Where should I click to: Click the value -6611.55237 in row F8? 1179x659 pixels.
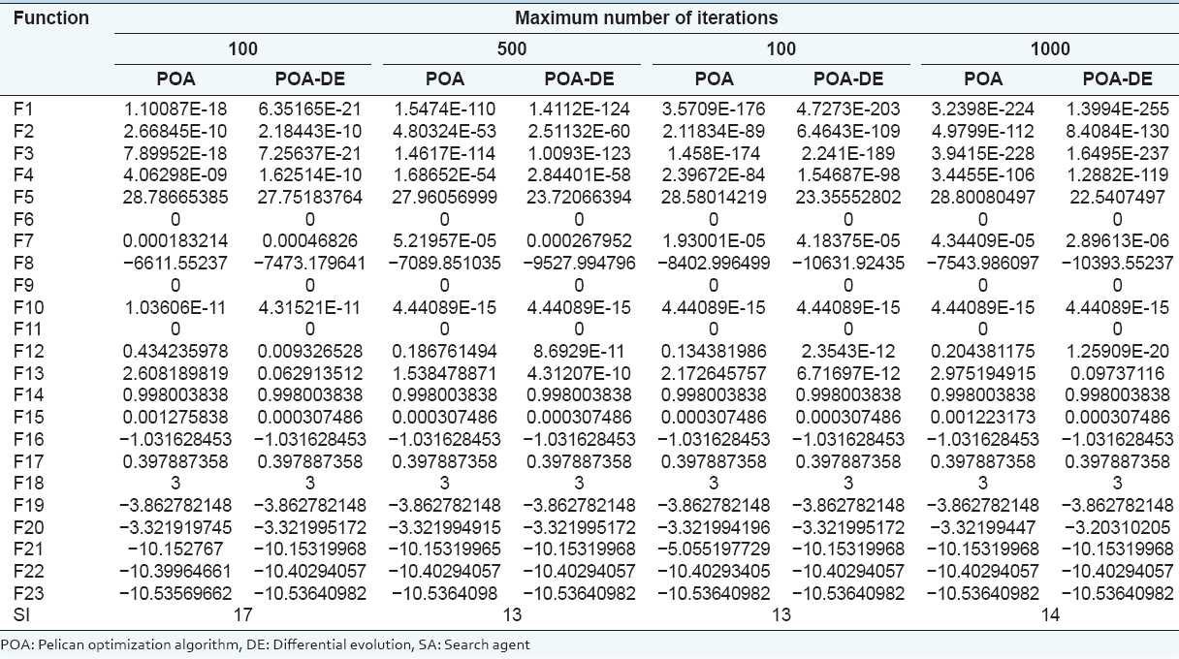click(x=175, y=265)
